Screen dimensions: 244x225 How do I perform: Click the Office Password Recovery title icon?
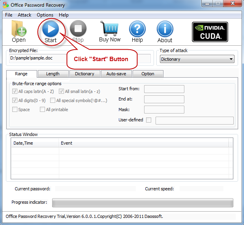(6, 5)
